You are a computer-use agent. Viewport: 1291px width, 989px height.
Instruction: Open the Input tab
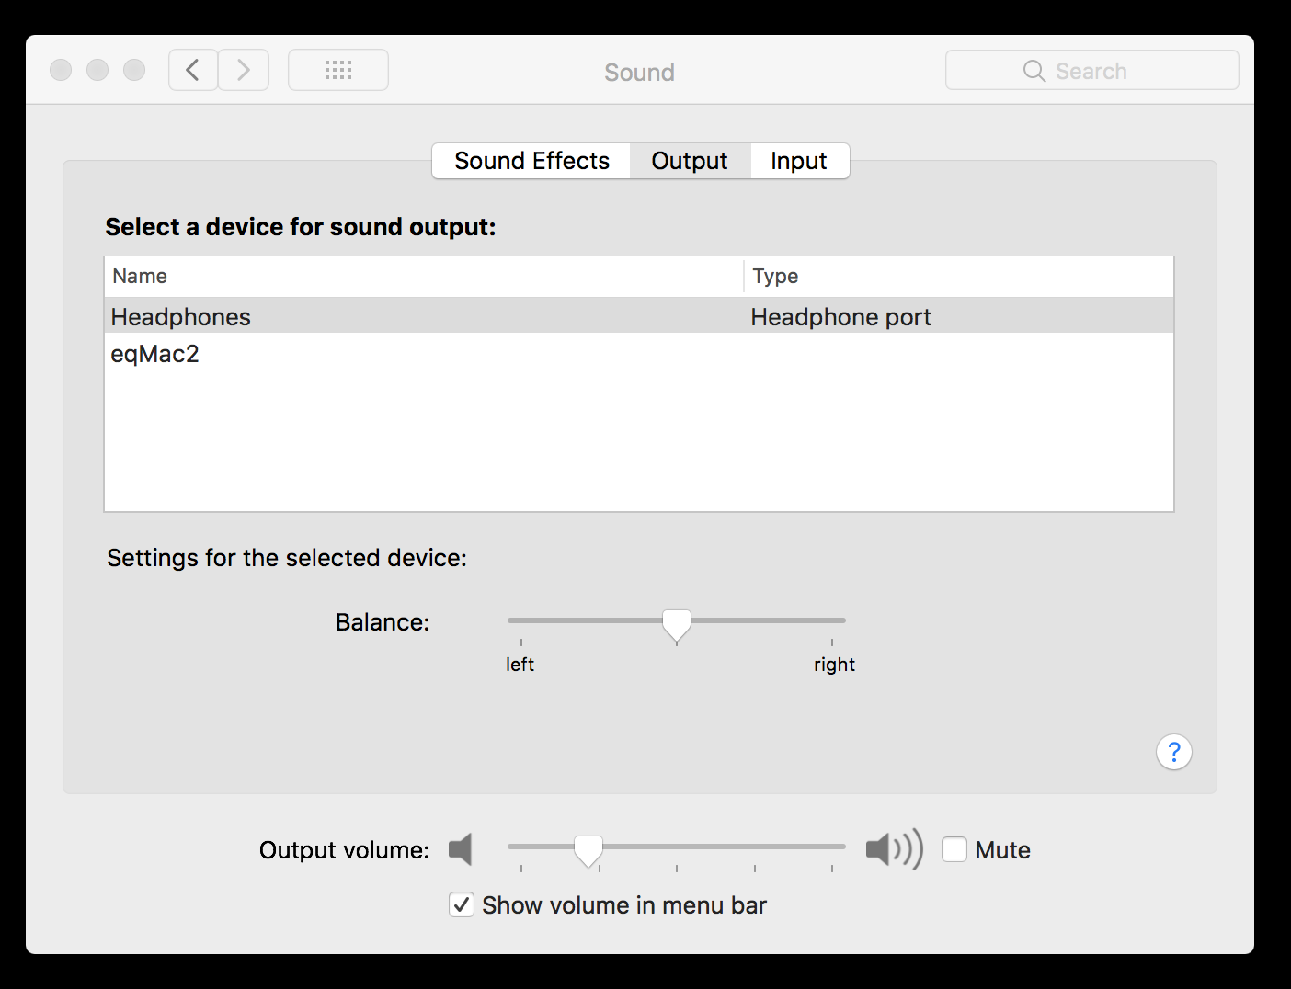799,161
